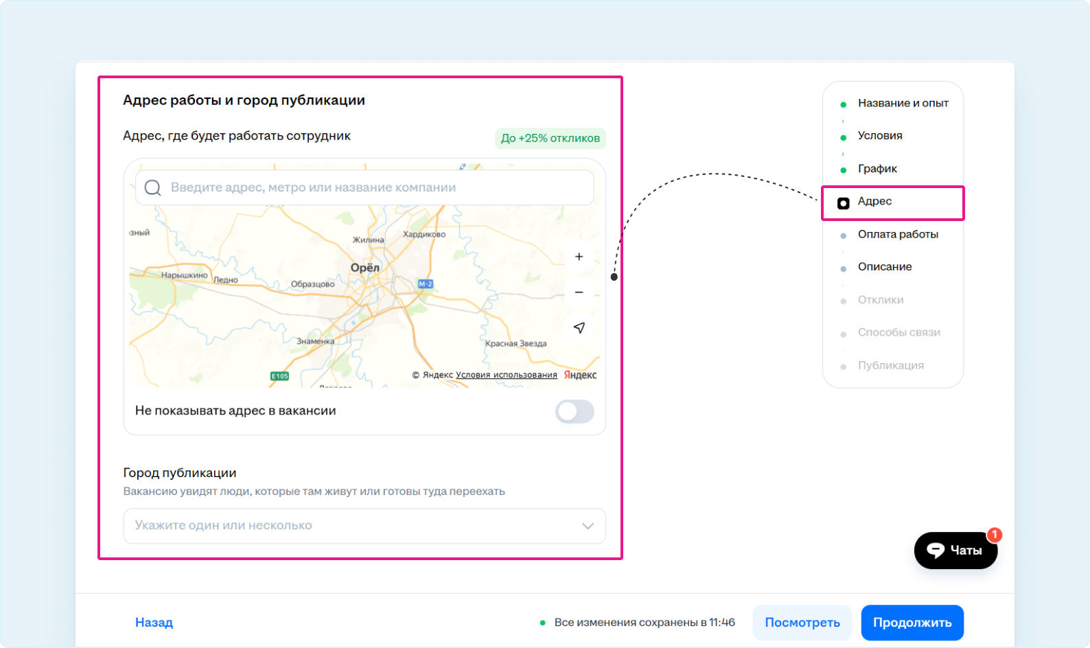
Task: Go to the 'Название и опыт' step
Action: pos(903,104)
